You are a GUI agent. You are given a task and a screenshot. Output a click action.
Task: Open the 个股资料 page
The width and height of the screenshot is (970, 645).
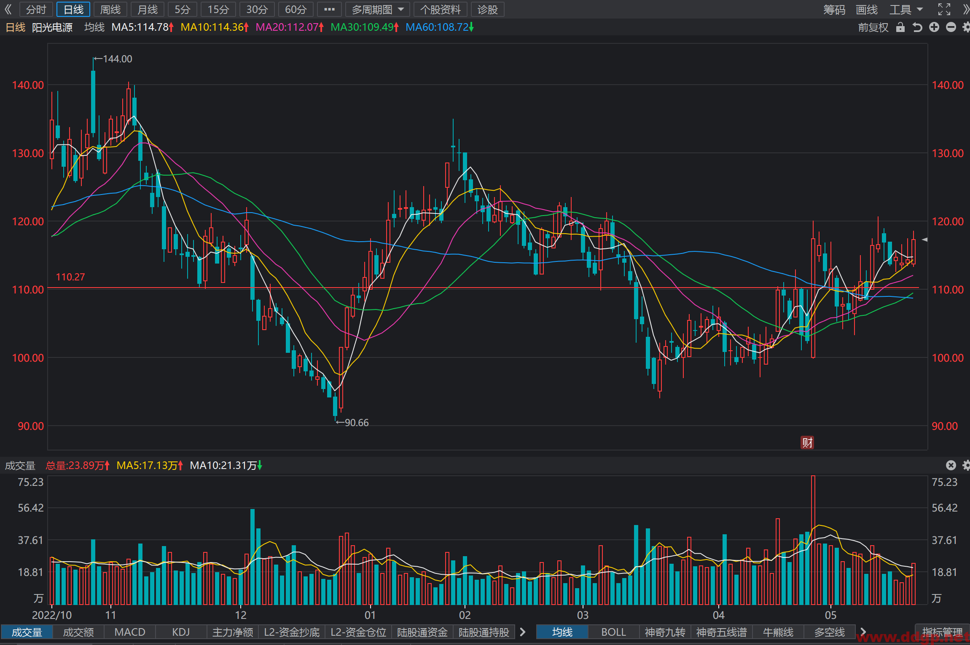tap(441, 9)
